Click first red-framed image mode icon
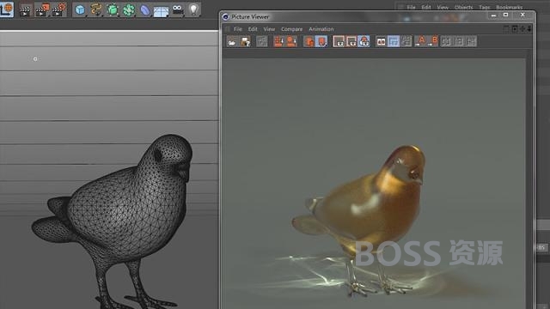Viewport: 550px width, 309px height. 339,42
